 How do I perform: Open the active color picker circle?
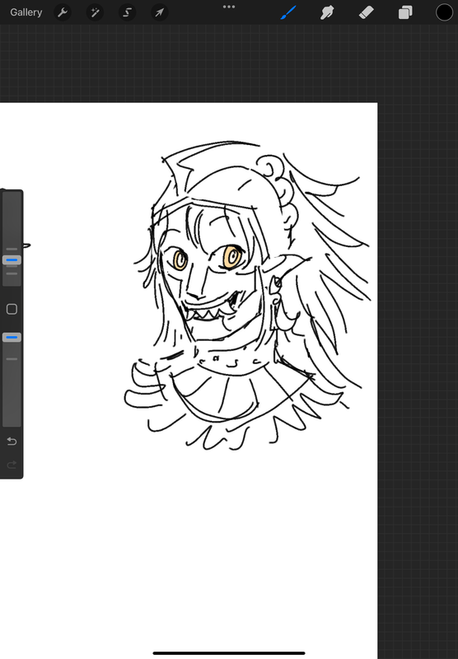(444, 12)
